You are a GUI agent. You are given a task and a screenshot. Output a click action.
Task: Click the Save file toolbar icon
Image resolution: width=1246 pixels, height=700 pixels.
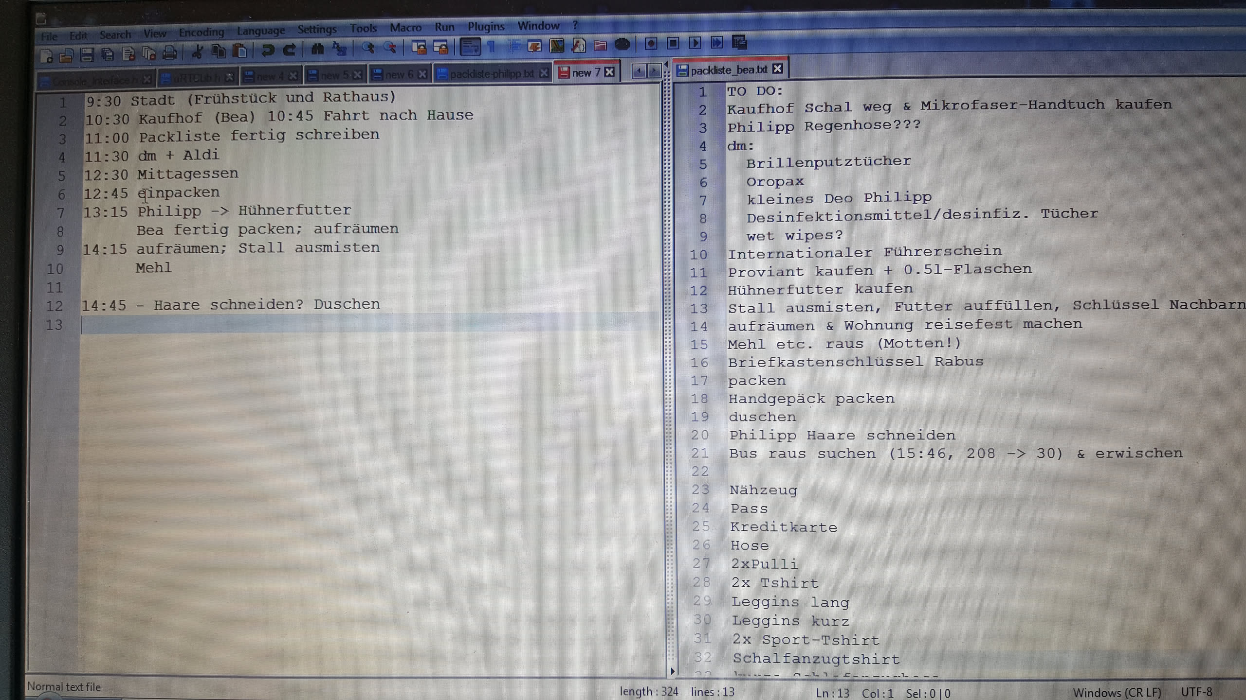87,54
